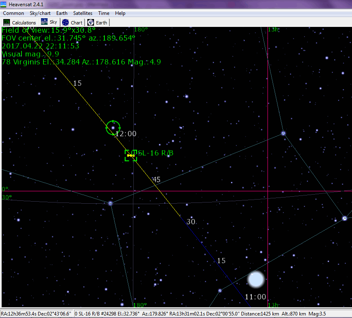Click the green-circled 78 Virginis star

point(113,128)
